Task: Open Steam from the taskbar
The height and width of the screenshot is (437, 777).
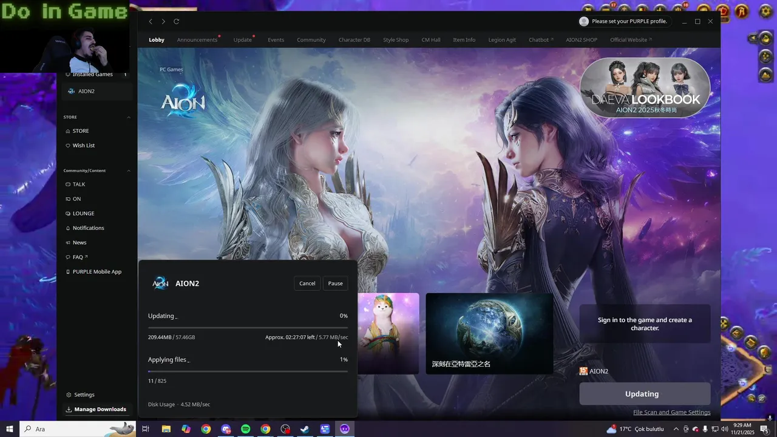Action: 305,429
